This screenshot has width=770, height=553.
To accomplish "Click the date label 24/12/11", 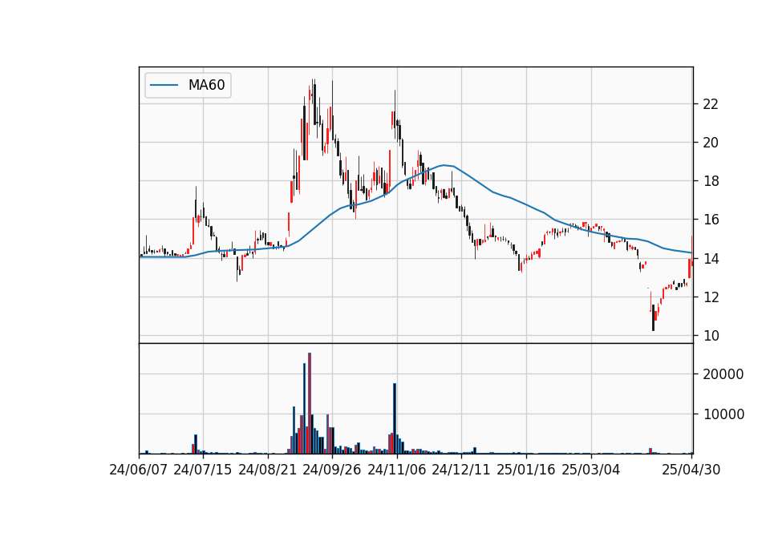I will tap(461, 470).
